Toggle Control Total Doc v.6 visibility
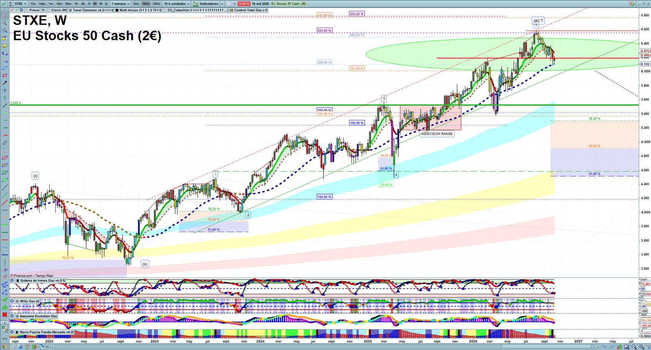This screenshot has height=350, width=651. click(232, 10)
